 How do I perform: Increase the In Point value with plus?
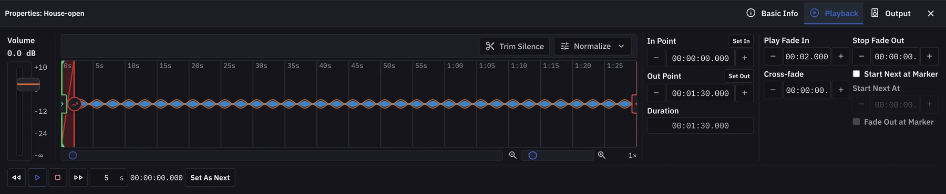tap(745, 58)
